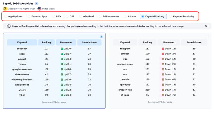Screen dimensions: 214x113
Task: Click the telegram keyword
Action: pyautogui.click(x=125, y=49)
